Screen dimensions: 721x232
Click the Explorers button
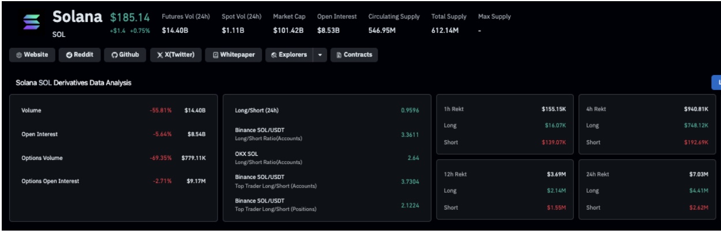290,55
